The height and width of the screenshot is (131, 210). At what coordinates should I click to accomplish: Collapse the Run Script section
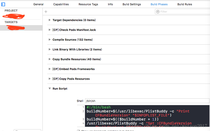coord(50,88)
